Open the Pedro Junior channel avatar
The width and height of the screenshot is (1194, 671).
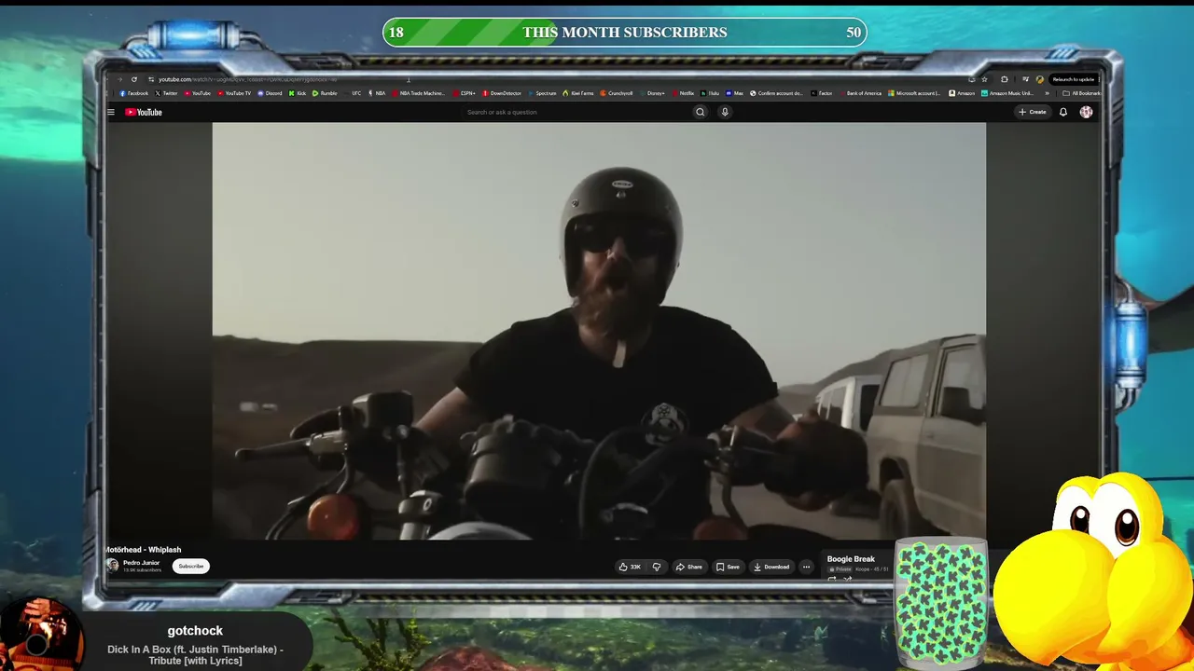pos(113,566)
